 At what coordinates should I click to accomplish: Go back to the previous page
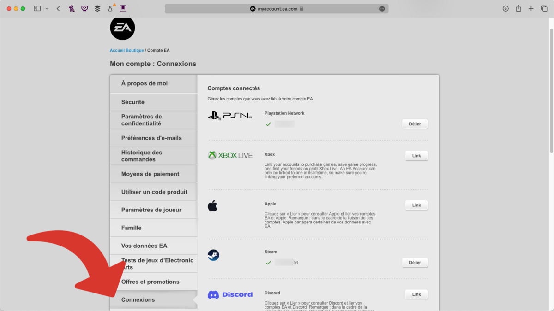tap(58, 8)
